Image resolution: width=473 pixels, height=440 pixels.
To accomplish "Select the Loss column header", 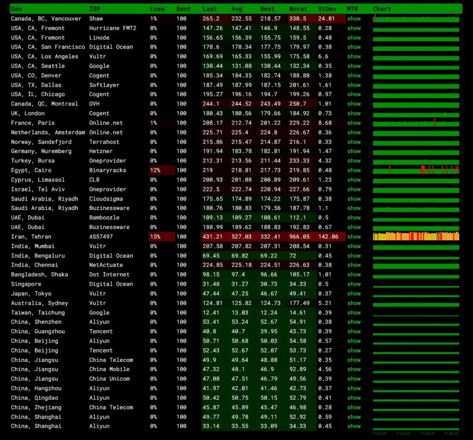I will pos(157,9).
